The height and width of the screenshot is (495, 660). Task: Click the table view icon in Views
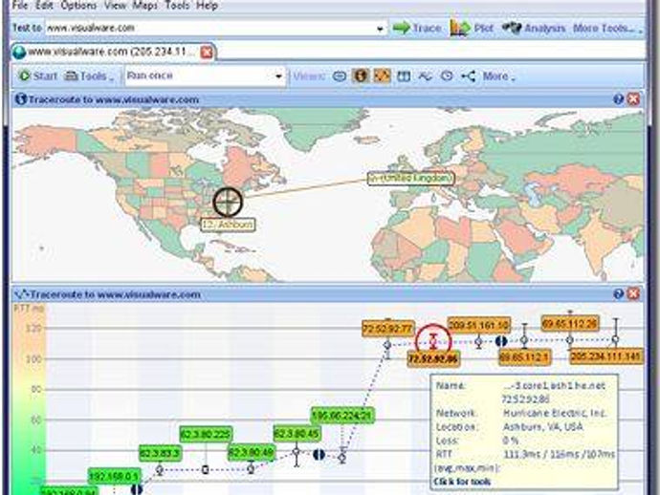pos(404,76)
